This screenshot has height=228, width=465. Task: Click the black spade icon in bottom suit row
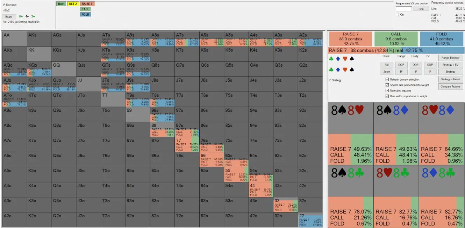point(352,70)
